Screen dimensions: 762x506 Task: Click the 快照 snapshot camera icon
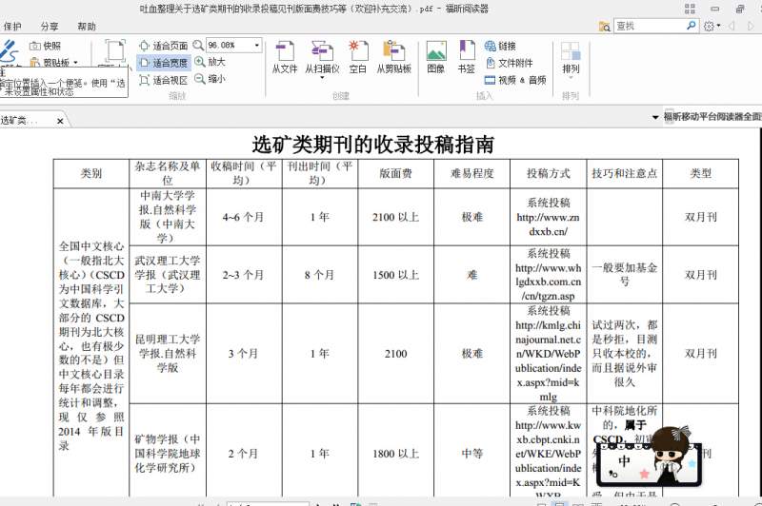point(34,46)
